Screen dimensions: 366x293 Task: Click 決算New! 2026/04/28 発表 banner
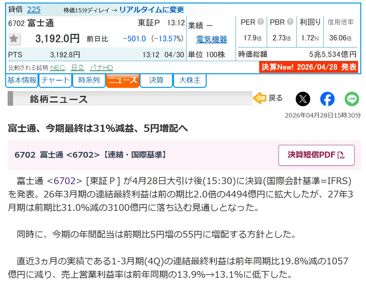click(x=308, y=67)
